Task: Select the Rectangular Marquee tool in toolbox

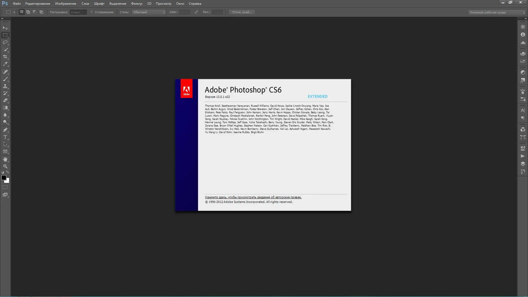Action: click(5, 35)
